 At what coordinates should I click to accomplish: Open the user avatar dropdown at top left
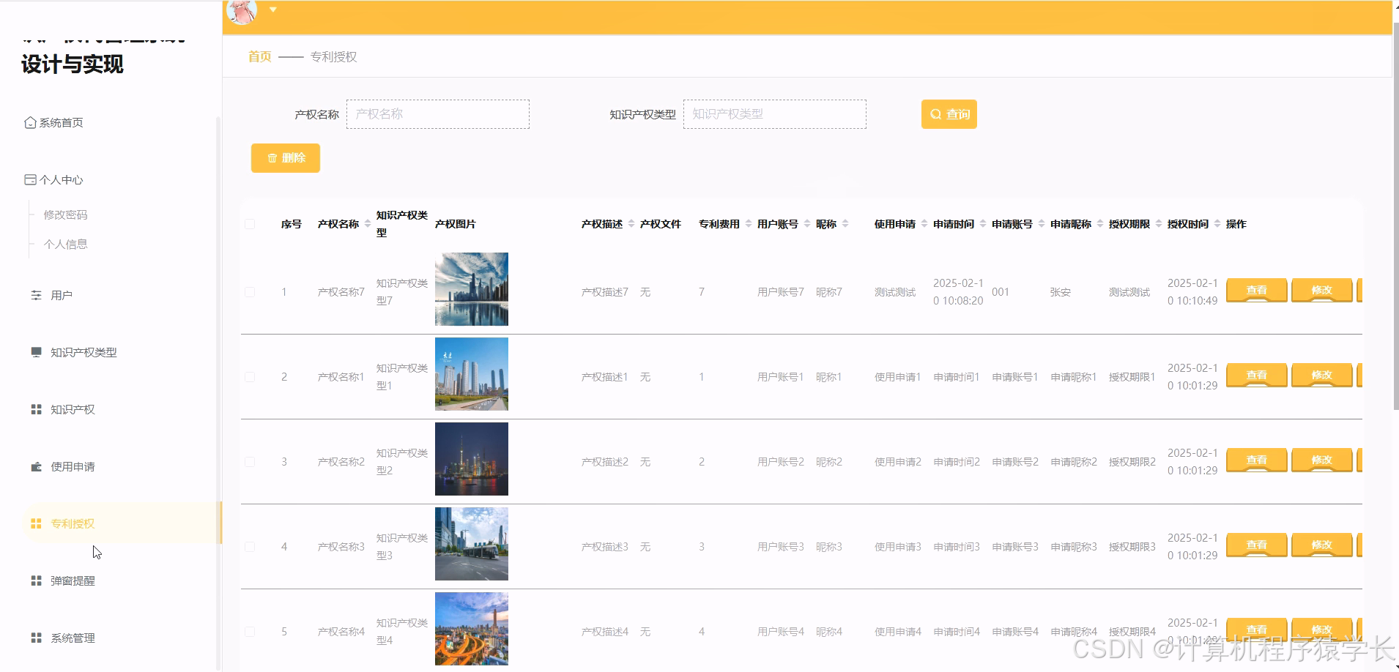point(272,9)
